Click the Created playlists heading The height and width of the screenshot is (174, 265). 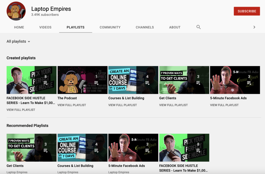point(21,58)
